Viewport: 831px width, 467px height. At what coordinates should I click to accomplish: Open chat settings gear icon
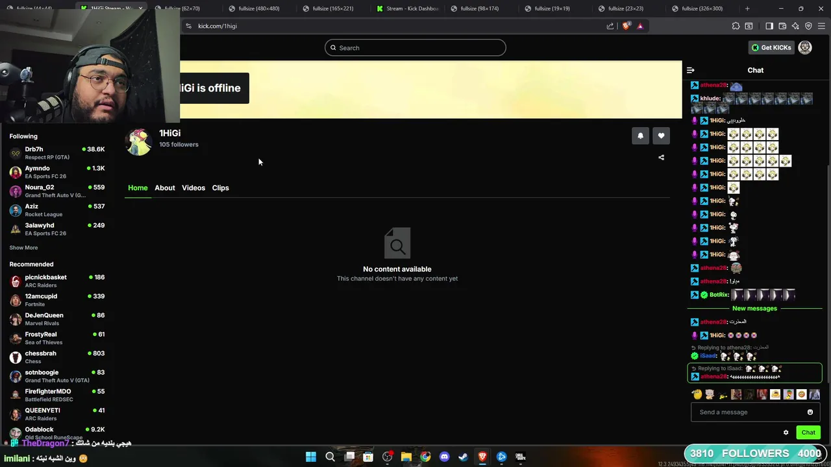786,433
